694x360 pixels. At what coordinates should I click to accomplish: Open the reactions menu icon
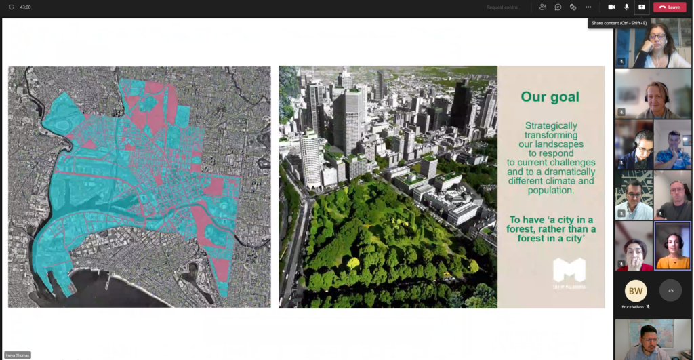point(573,7)
